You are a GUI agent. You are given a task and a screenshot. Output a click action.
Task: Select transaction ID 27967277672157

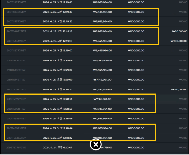tap(16, 148)
